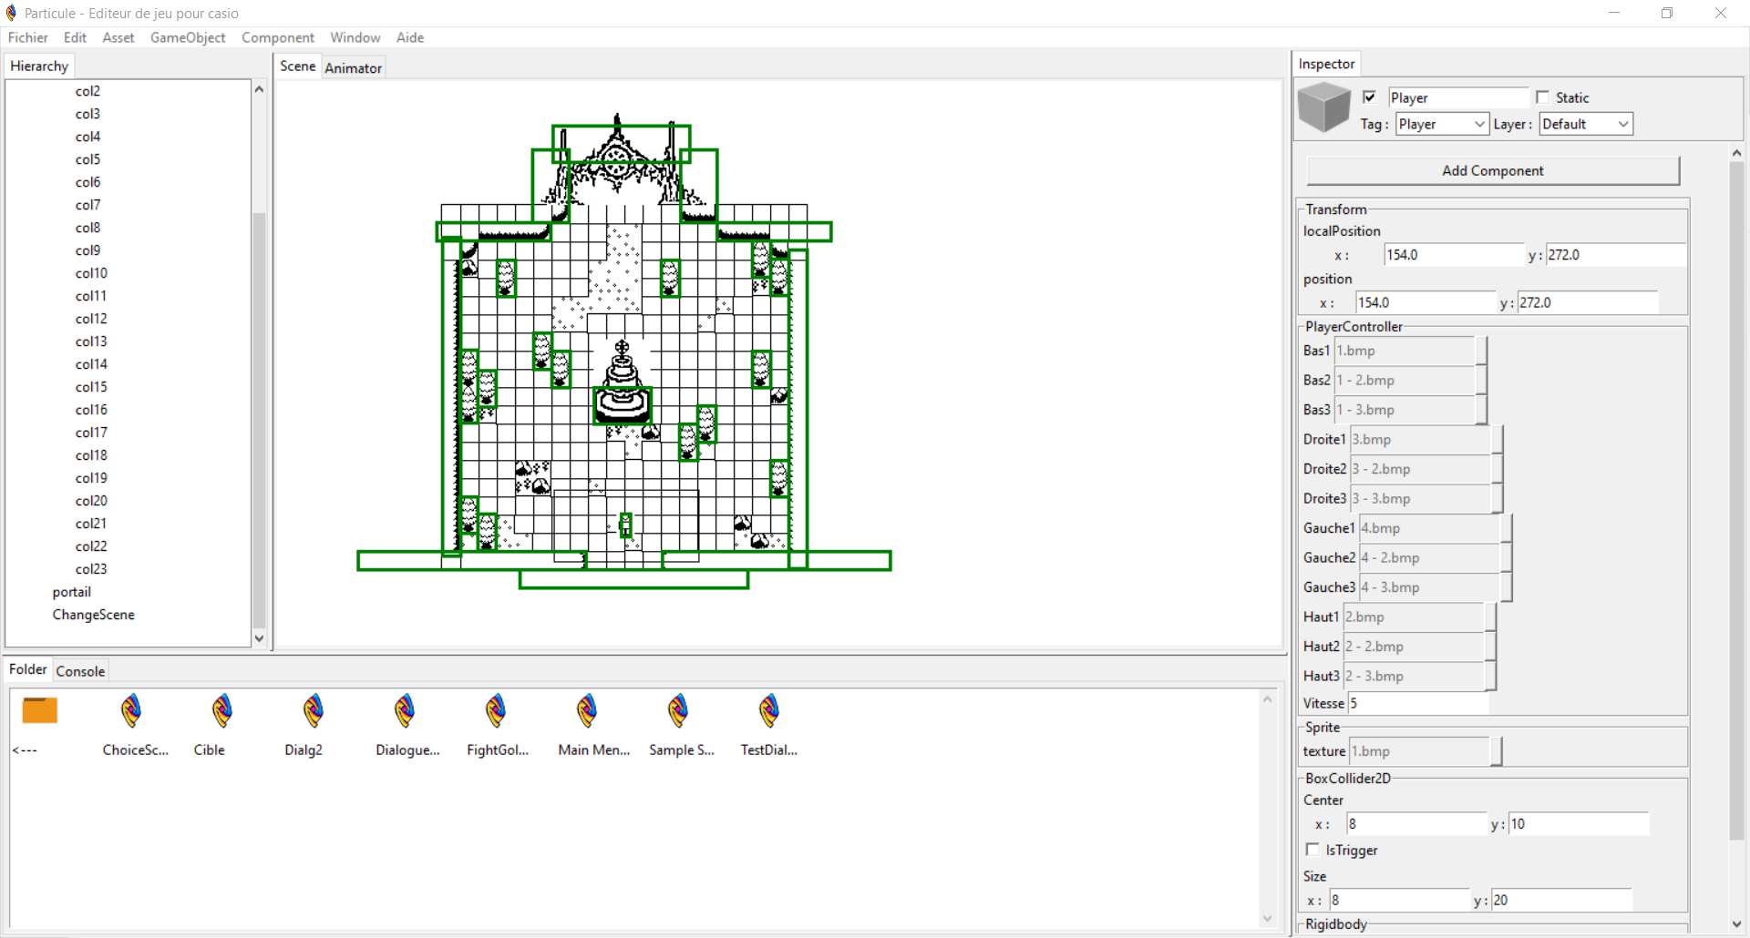This screenshot has height=938, width=1750.
Task: Select col10 in the Hierarchy
Action: (x=91, y=273)
